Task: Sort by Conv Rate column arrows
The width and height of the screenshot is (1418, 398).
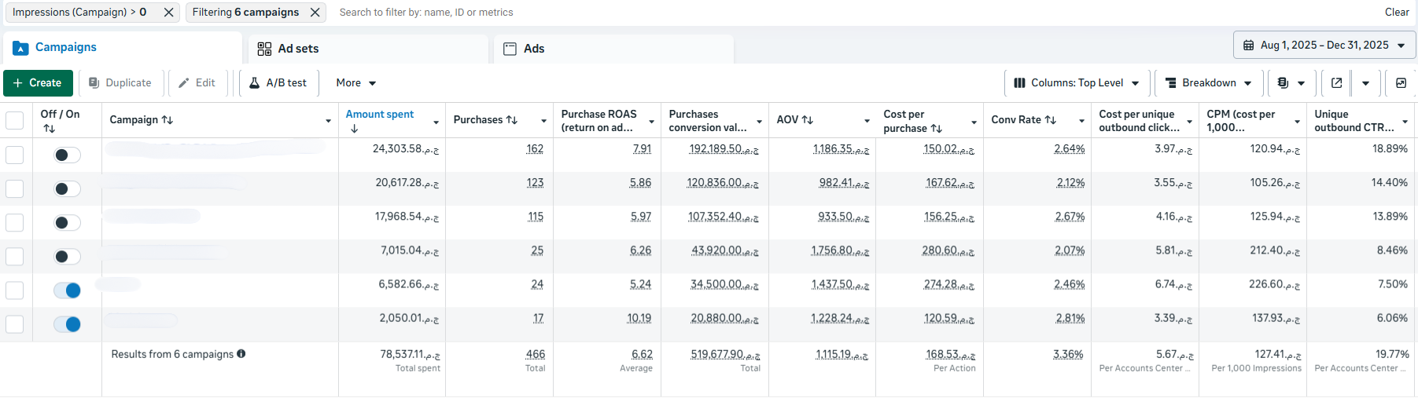Action: point(1051,120)
